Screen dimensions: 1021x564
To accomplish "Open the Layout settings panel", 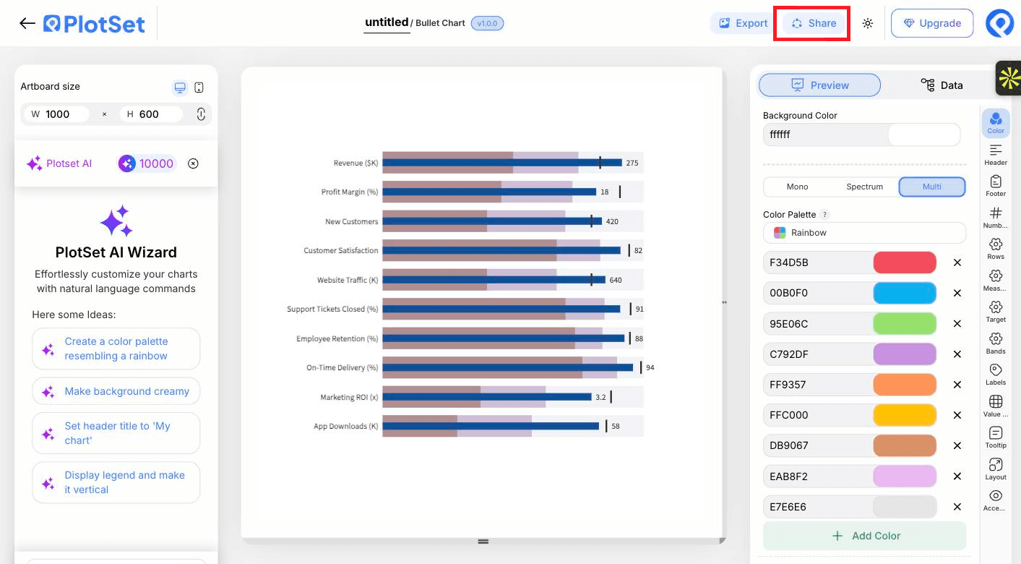I will coord(996,469).
